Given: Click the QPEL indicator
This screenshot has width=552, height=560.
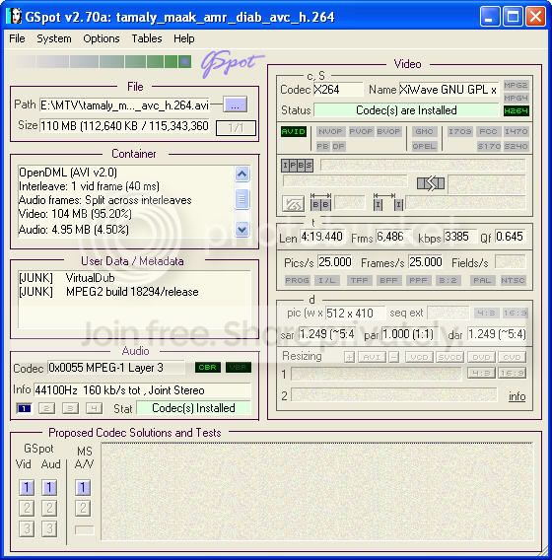Looking at the screenshot, I should [x=424, y=146].
